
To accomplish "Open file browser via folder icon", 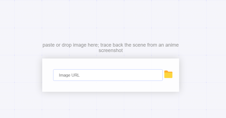I will point(168,74).
